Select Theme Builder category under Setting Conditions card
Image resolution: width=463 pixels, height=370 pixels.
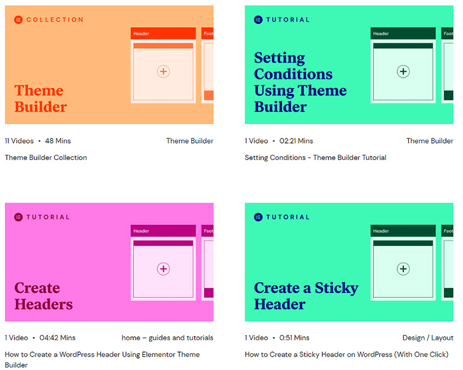[430, 141]
